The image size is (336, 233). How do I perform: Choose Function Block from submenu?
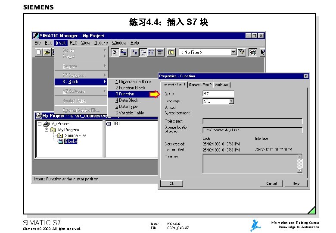133,88
